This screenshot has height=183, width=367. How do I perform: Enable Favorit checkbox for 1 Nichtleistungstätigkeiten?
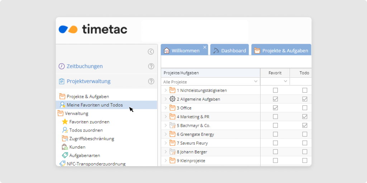point(275,90)
